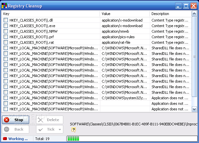This screenshot has width=199, height=143.
Task: Select the application/pics-rules value cell
Action: [x=118, y=37]
